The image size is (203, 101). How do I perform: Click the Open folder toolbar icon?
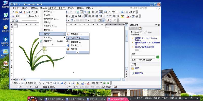click(x=17, y=12)
